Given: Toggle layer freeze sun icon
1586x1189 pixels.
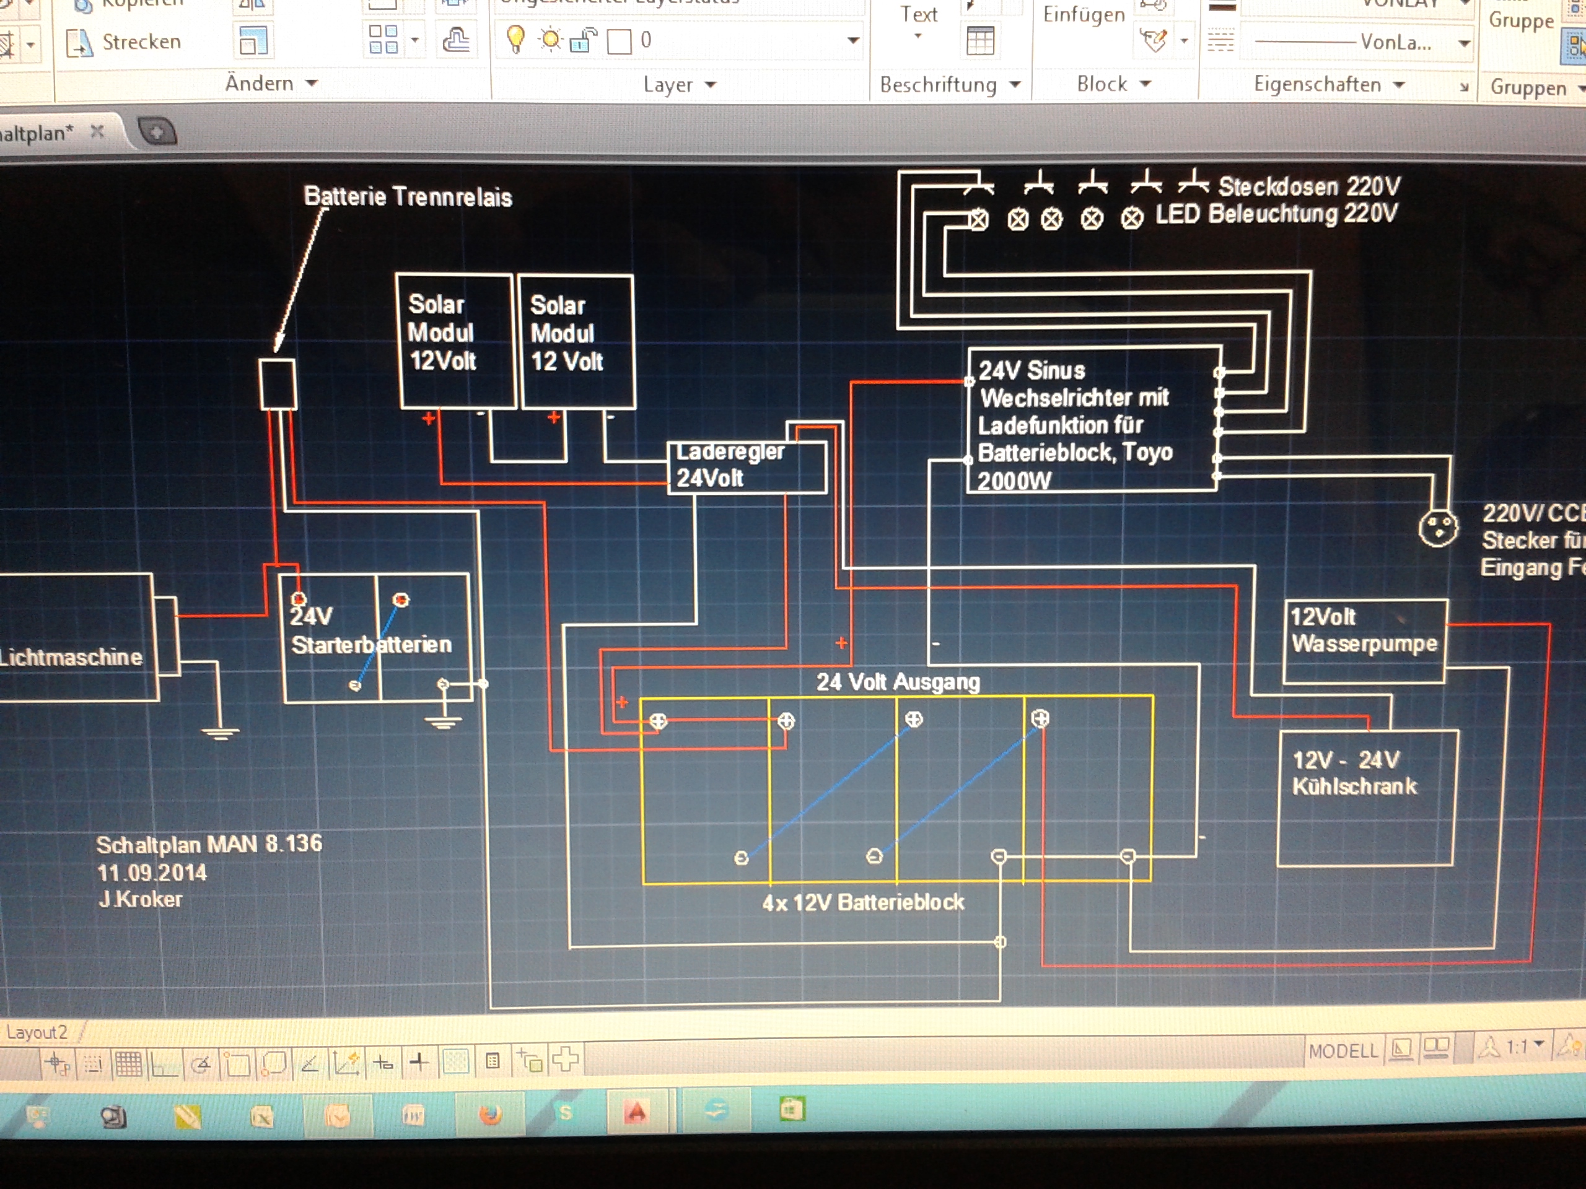Looking at the screenshot, I should [550, 40].
